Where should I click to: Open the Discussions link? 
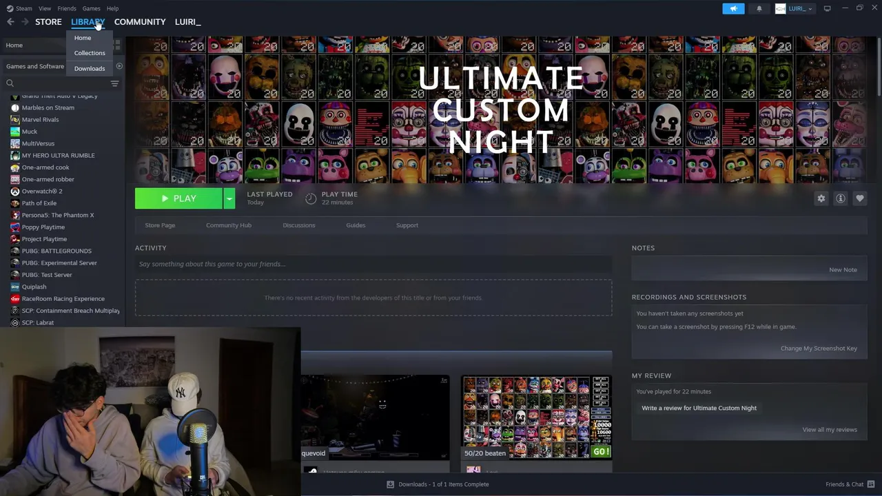299,225
